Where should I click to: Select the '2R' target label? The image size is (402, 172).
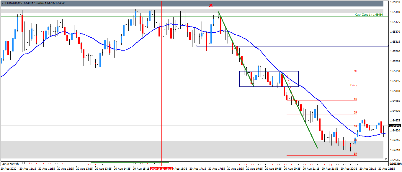[356, 113]
